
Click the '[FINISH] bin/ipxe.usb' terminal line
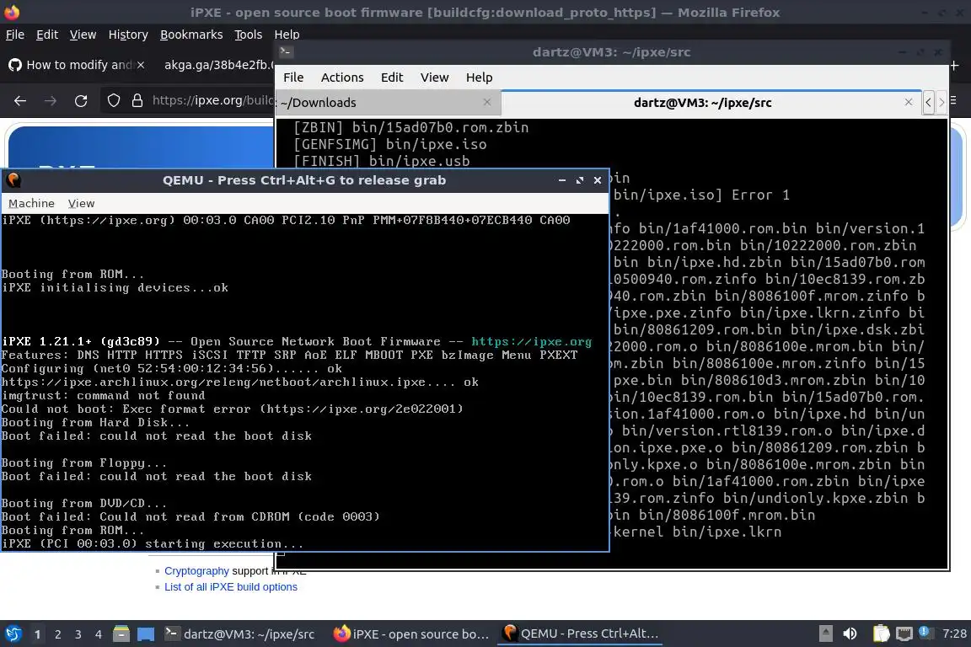[382, 161]
